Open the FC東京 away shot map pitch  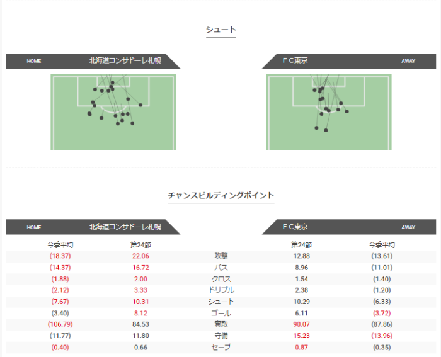328,112
